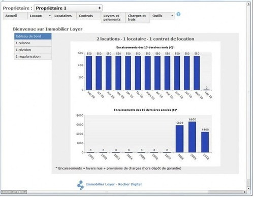The height and width of the screenshot is (197, 254).
Task: Follow the Immobilier Loyer - Rocher Digital link
Action: coord(114,184)
